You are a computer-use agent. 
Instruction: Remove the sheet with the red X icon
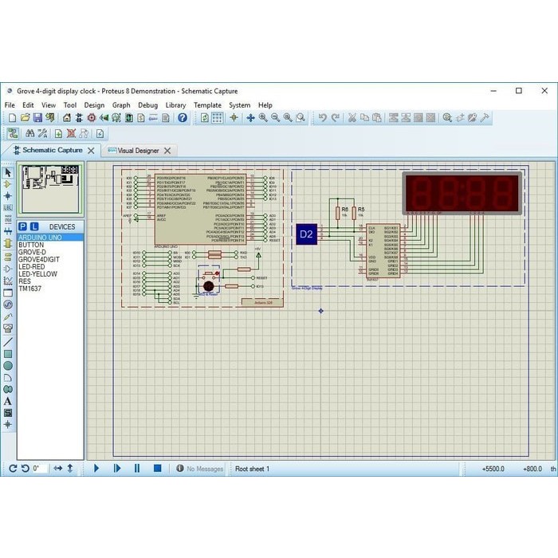click(71, 134)
